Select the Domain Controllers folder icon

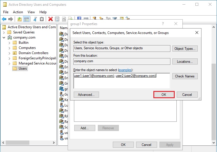point(15,53)
